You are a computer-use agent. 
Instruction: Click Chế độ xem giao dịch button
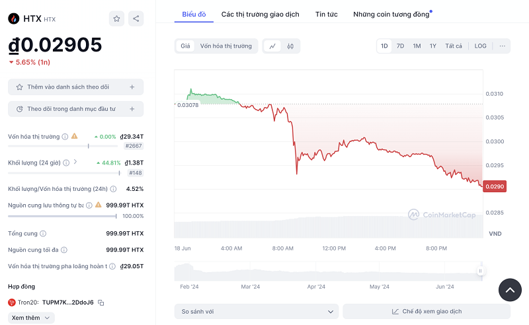coord(427,311)
